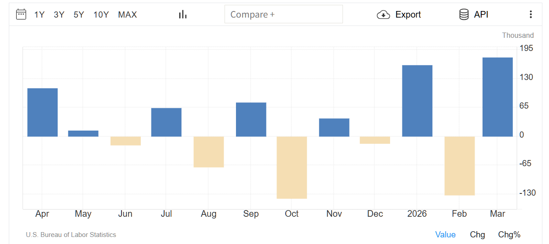
Task: Click the cloud download Export icon
Action: coord(383,15)
